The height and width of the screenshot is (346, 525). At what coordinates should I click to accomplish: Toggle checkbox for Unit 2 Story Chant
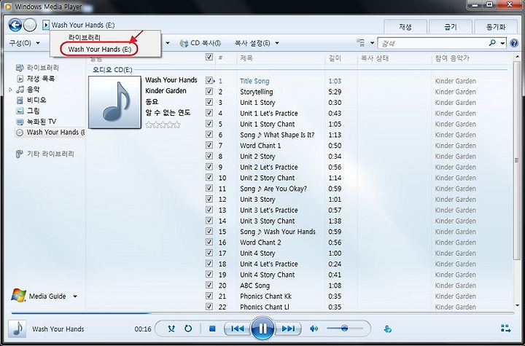click(x=209, y=177)
